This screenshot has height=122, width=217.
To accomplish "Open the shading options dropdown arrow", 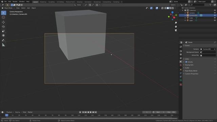I will tap(175, 8).
